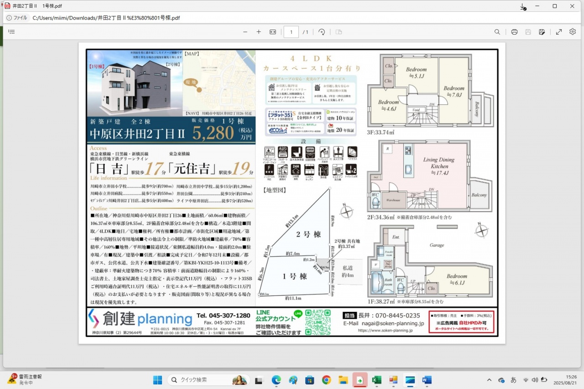Rotate the PDF page
The width and height of the screenshot is (584, 389).
tap(322, 32)
